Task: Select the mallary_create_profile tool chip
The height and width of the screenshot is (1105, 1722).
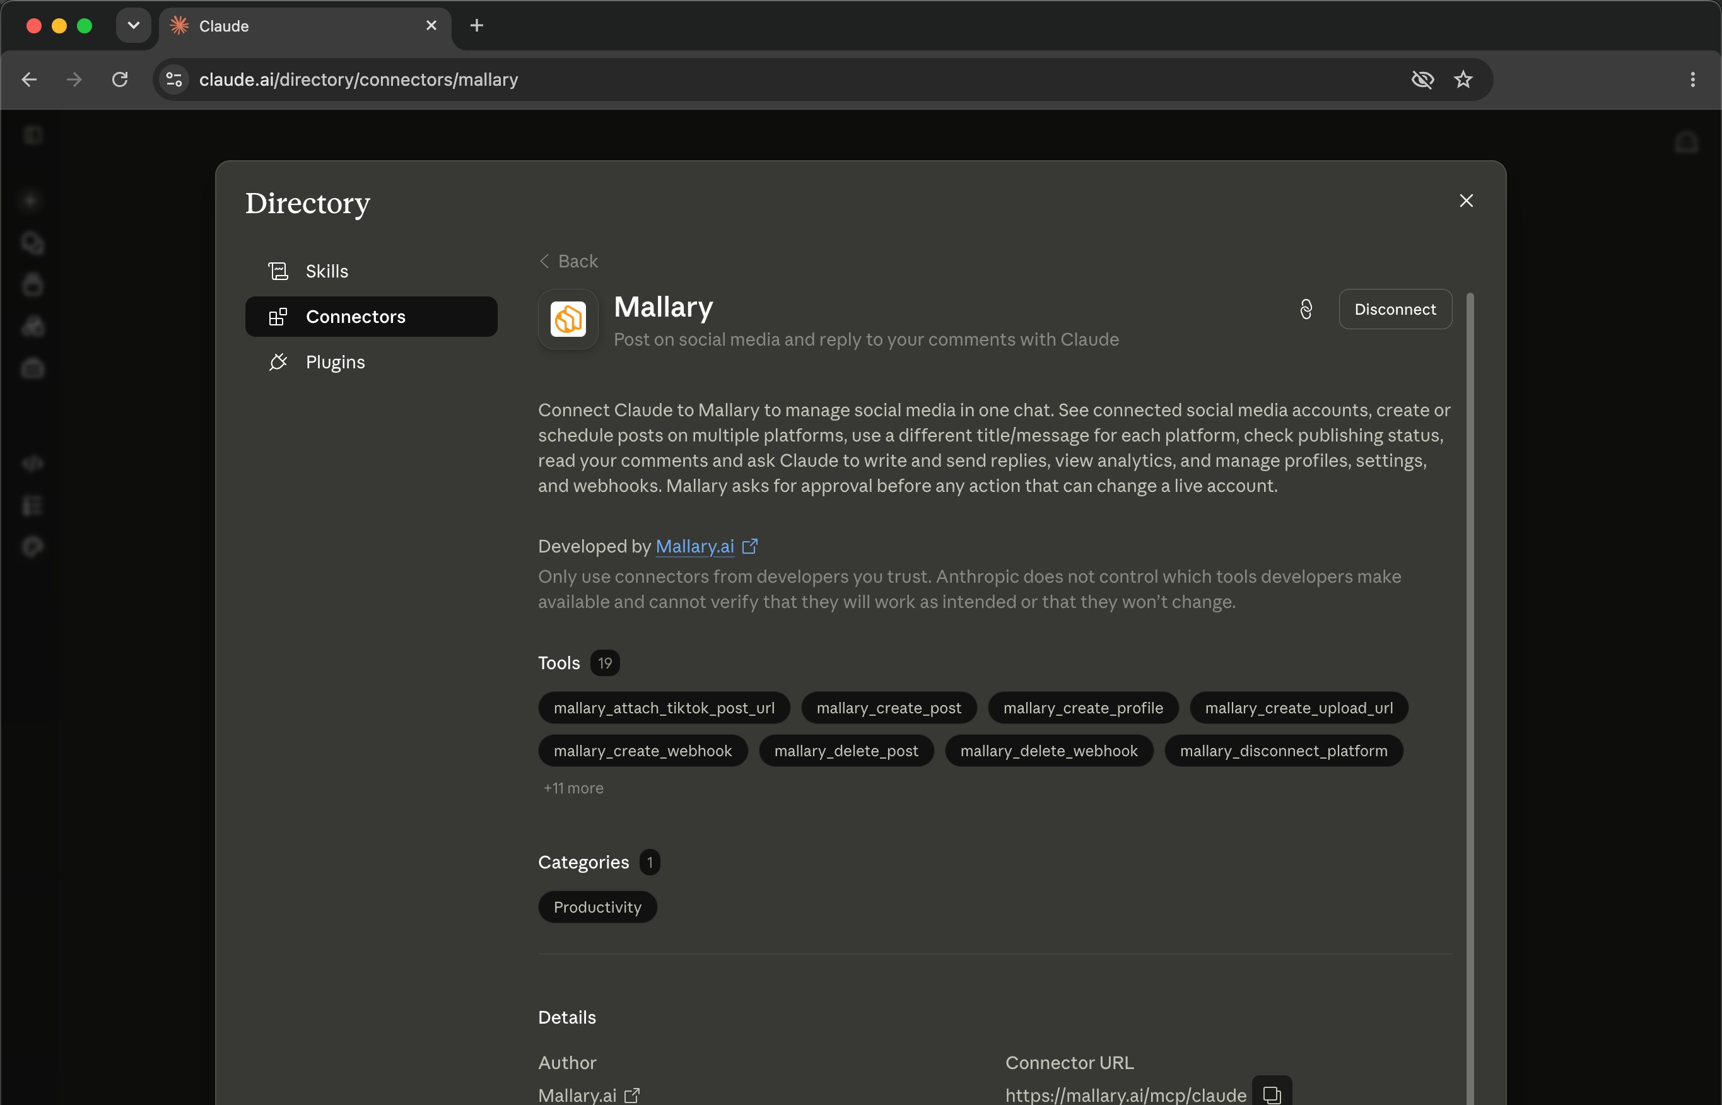Action: point(1082,708)
